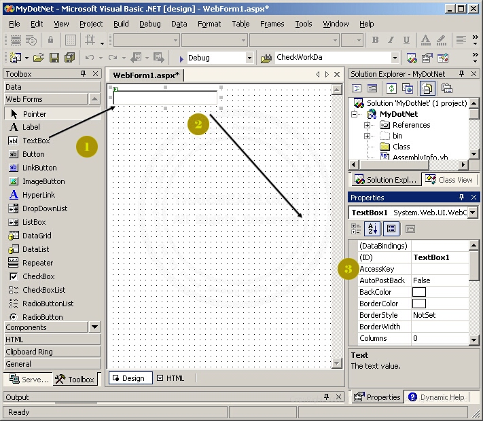Choose the Repeater control

(x=37, y=263)
